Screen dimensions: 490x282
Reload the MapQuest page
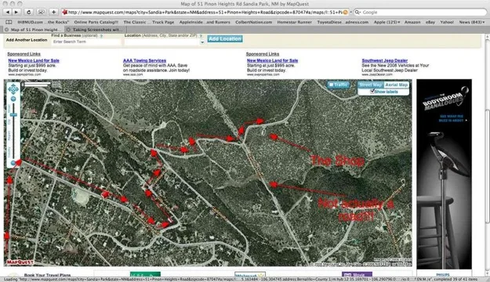coord(28,13)
